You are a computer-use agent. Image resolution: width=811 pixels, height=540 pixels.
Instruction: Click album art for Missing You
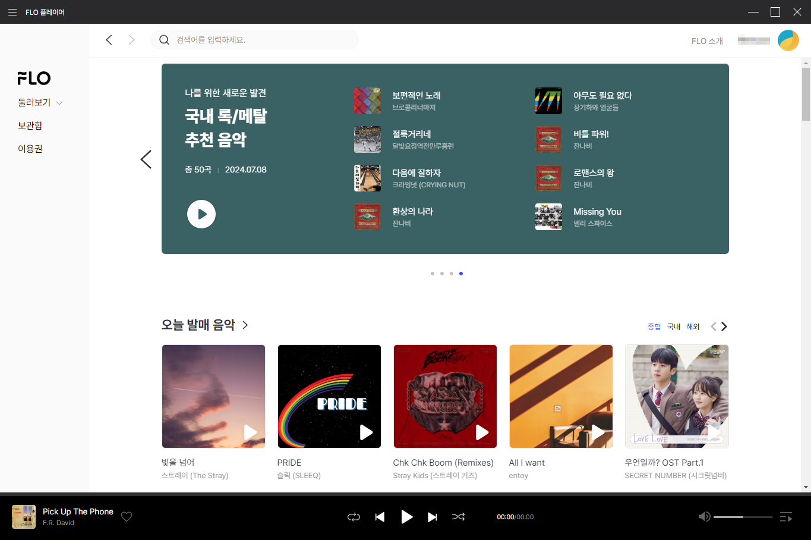[548, 216]
